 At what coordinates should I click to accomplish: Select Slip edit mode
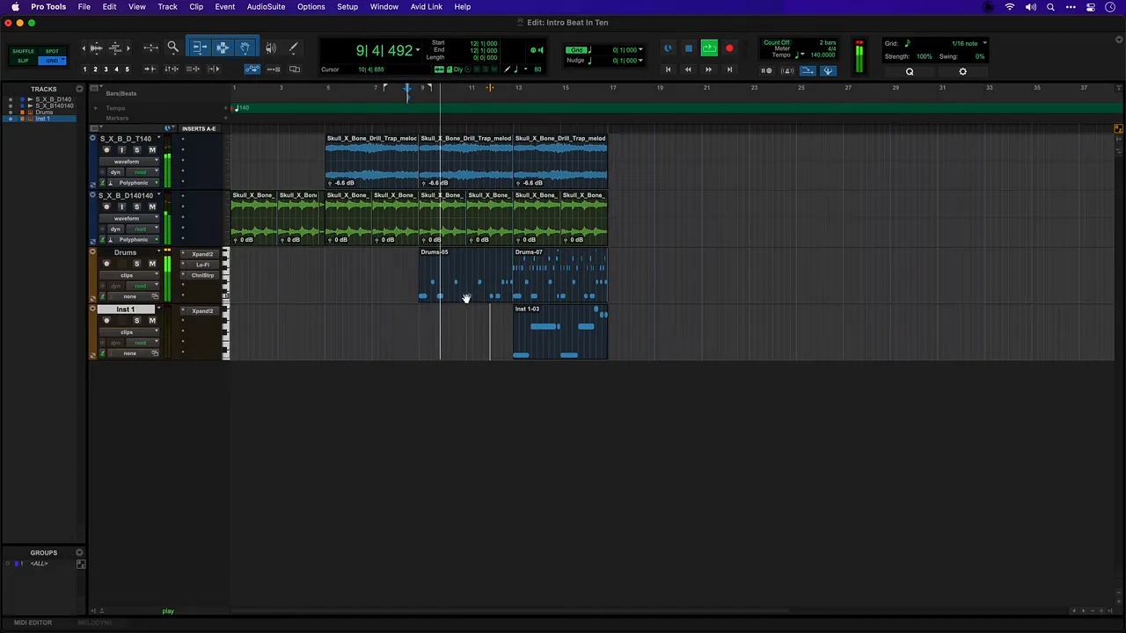pos(23,61)
